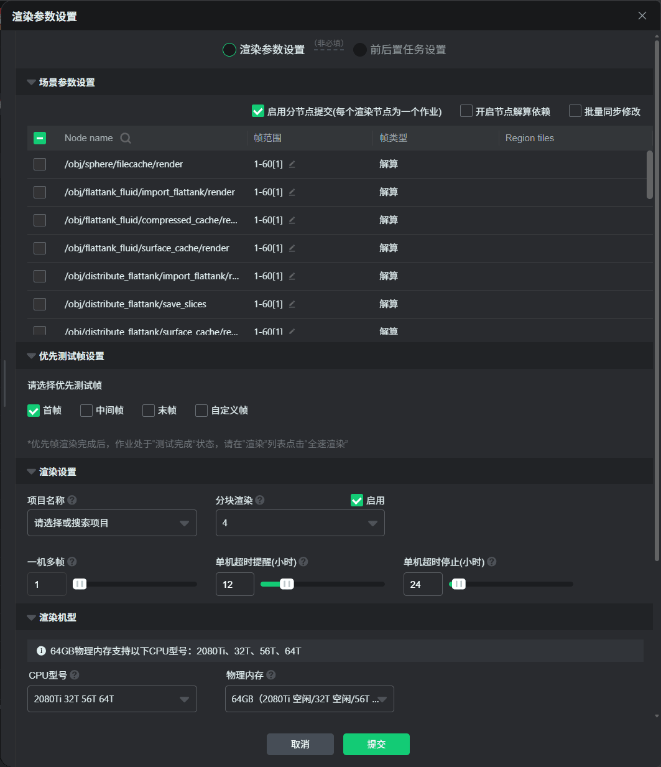Switch to 渲染参数设置 step
The image size is (661, 767).
[264, 50]
